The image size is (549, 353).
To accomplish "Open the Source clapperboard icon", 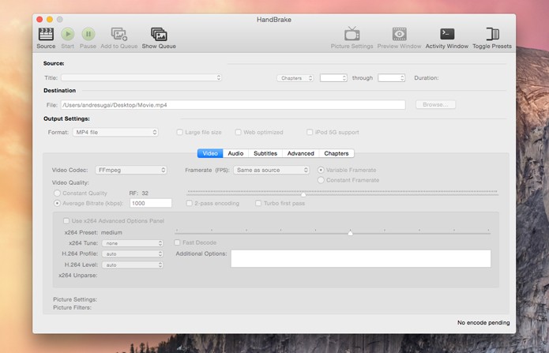I will point(46,34).
